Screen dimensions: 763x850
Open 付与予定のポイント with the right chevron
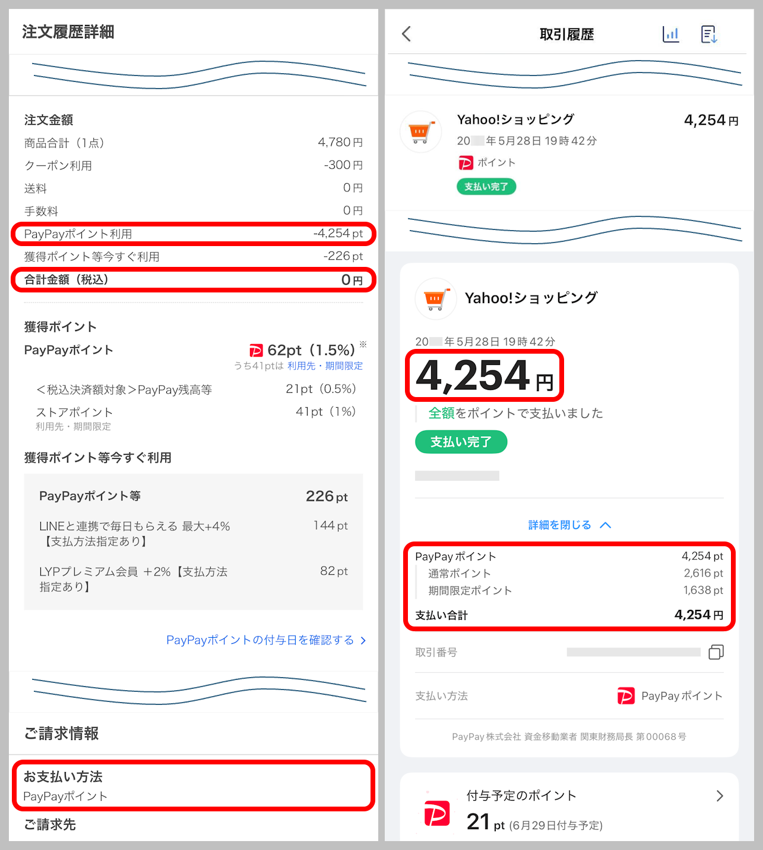pos(720,796)
